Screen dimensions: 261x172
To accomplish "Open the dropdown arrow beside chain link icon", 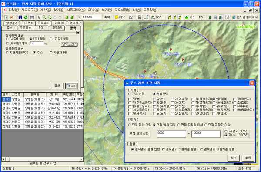I will tap(15, 17).
